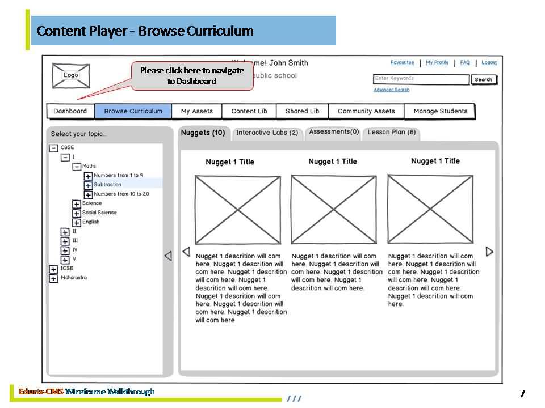Switch to the My Assets tab
The width and height of the screenshot is (545, 408).
coord(197,111)
